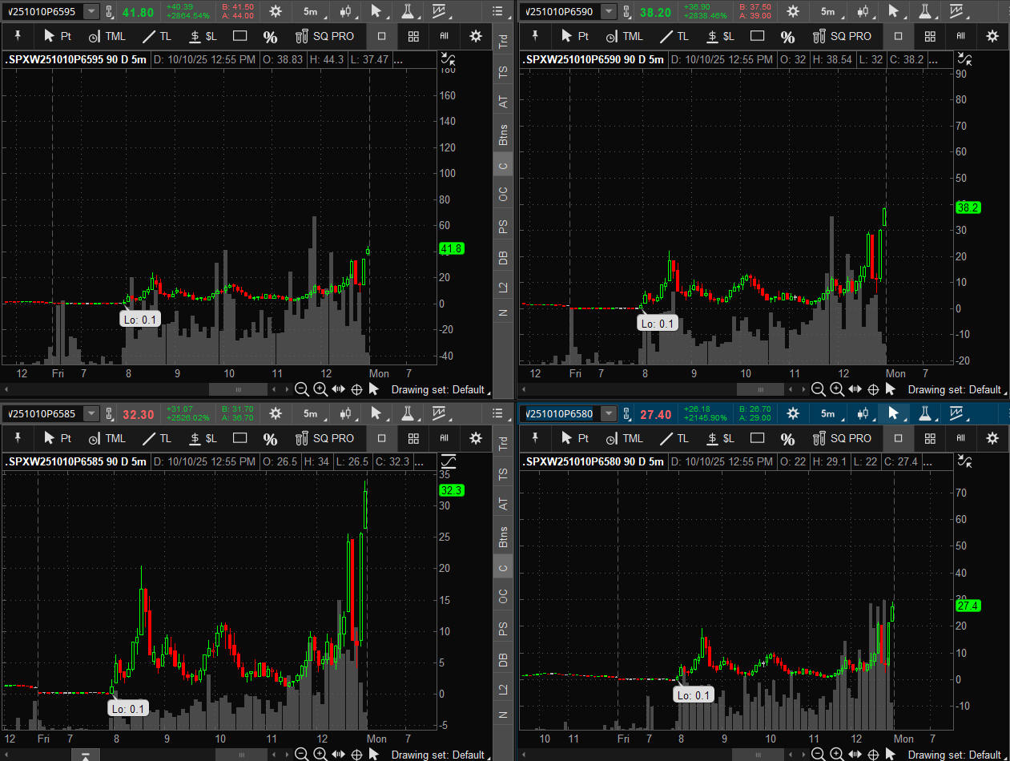The image size is (1010, 761).
Task: Click the 38.2 price tag on P6590 axis
Action: point(968,207)
